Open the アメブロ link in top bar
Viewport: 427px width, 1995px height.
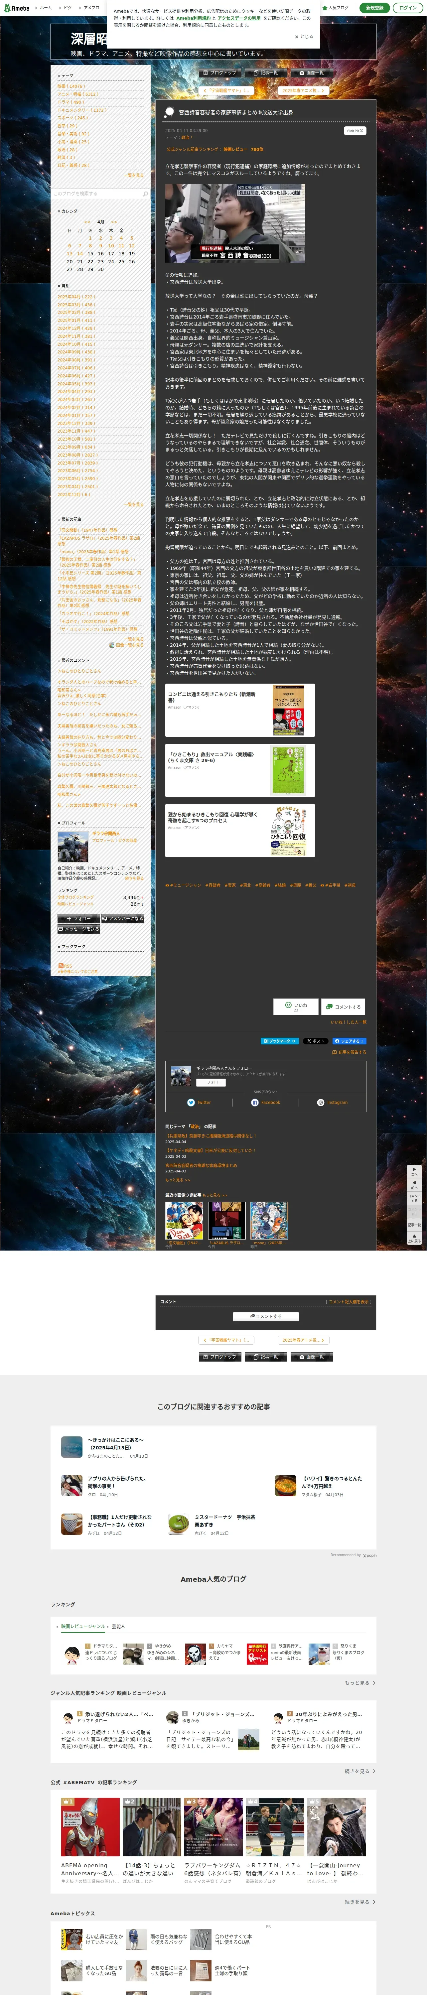coord(91,8)
